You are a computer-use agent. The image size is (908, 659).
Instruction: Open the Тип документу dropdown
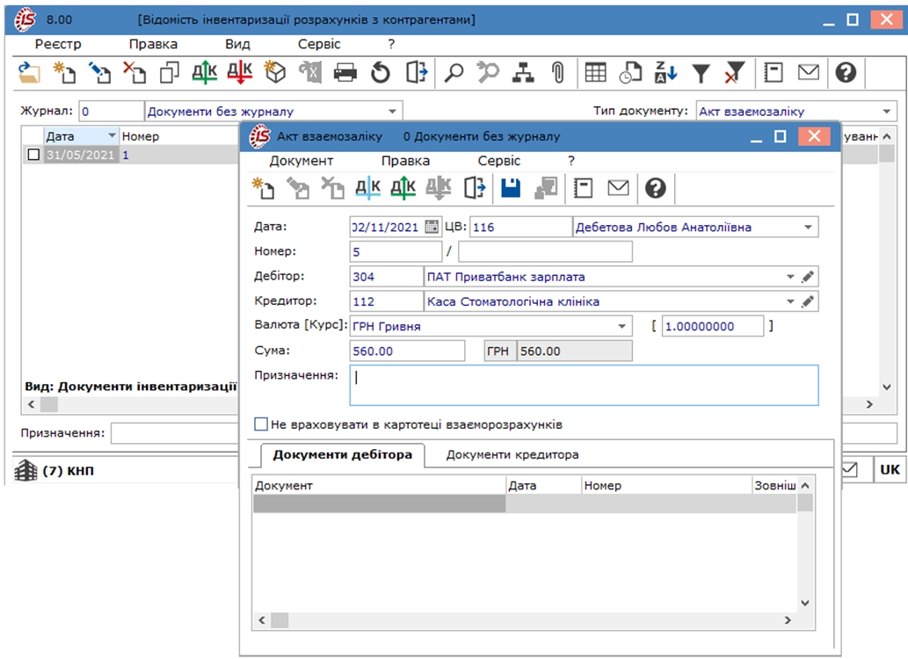tap(887, 111)
